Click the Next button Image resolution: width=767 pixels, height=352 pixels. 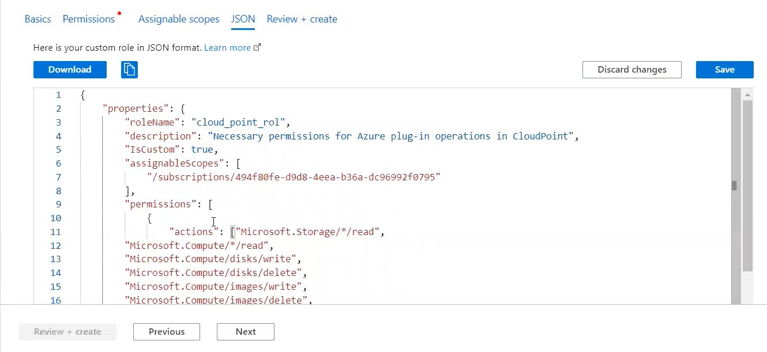pyautogui.click(x=246, y=332)
